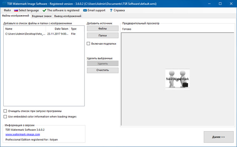This screenshot has width=237, height=147.
Task: Close the TSR Watermark window
Action: click(x=231, y=4)
